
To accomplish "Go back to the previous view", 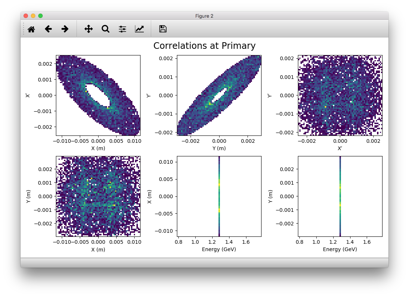I will tap(48, 29).
